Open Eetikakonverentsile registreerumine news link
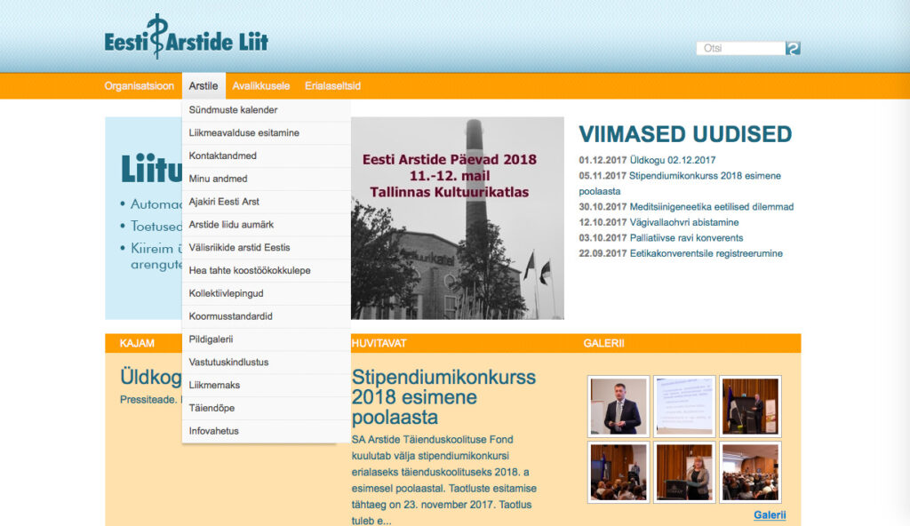Image resolution: width=910 pixels, height=526 pixels. [x=706, y=254]
